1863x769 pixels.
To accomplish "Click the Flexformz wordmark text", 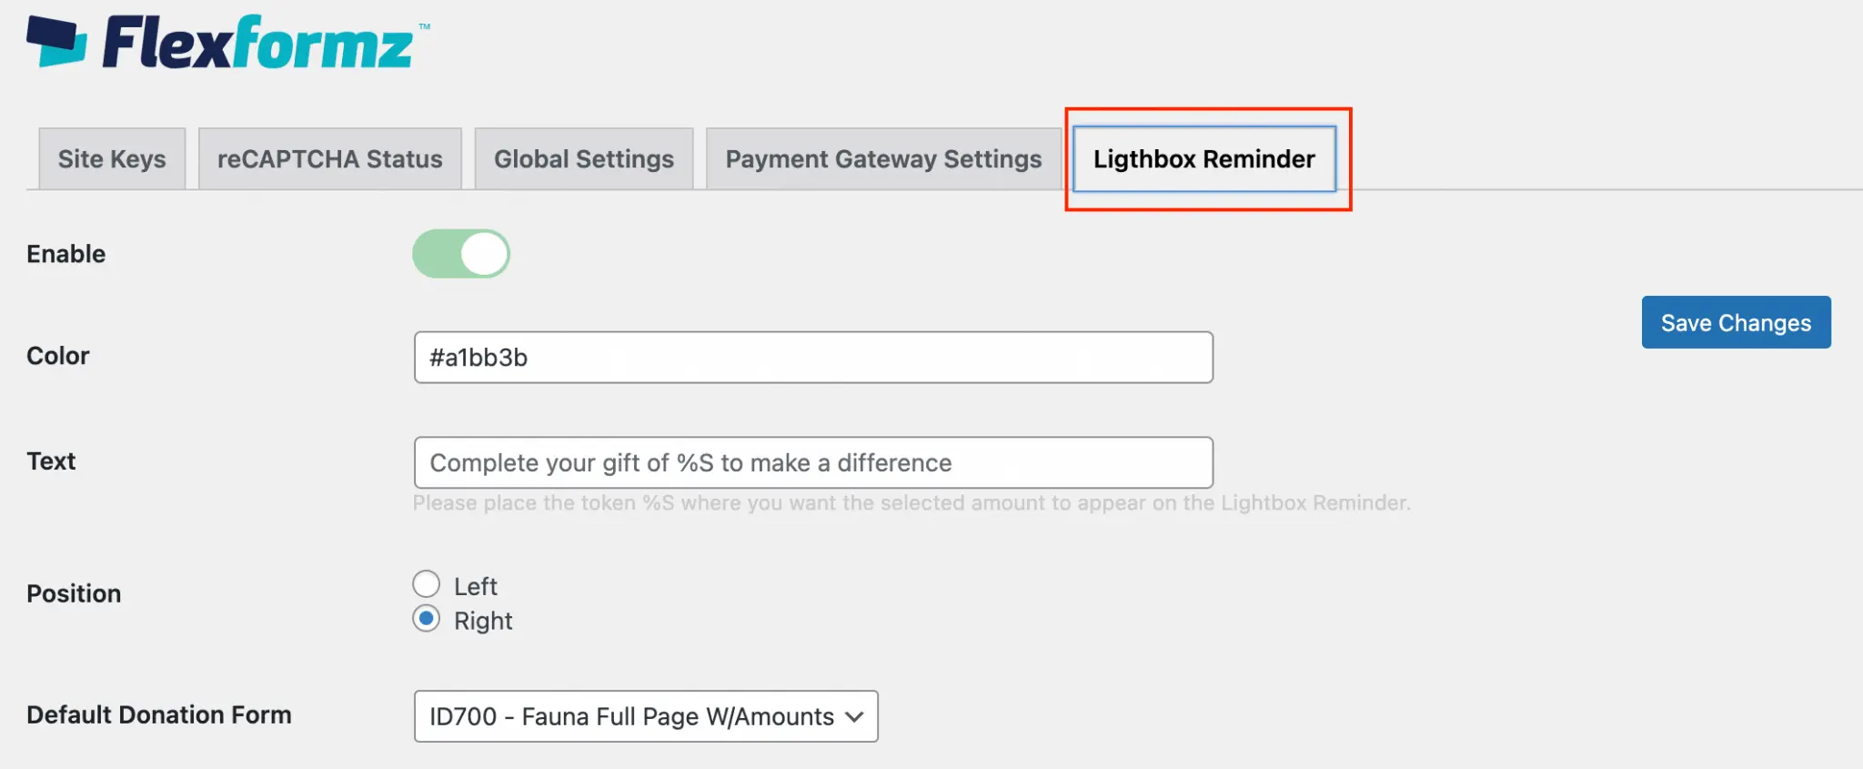I will (x=259, y=44).
